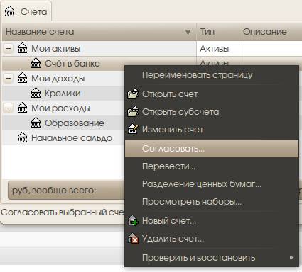Collapse the Мои активы tree node
The width and height of the screenshot is (302, 272).
point(9,49)
